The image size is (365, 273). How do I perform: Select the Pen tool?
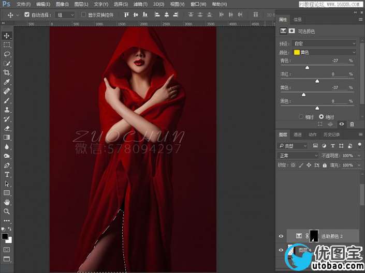tap(7, 165)
